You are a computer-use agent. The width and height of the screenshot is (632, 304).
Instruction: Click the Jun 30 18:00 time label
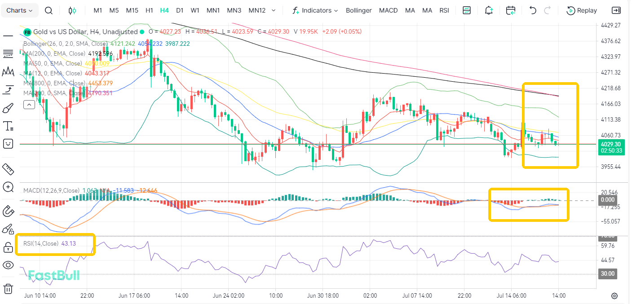coord(323,296)
